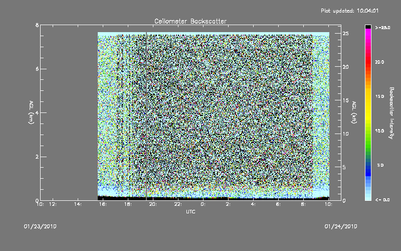Click the '6' km tick label on left axis

coord(37,69)
